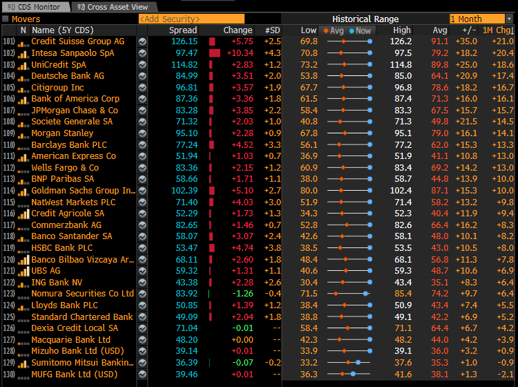The width and height of the screenshot is (518, 387).
Task: Open chart icon for American Express Co
Action: pos(142,156)
